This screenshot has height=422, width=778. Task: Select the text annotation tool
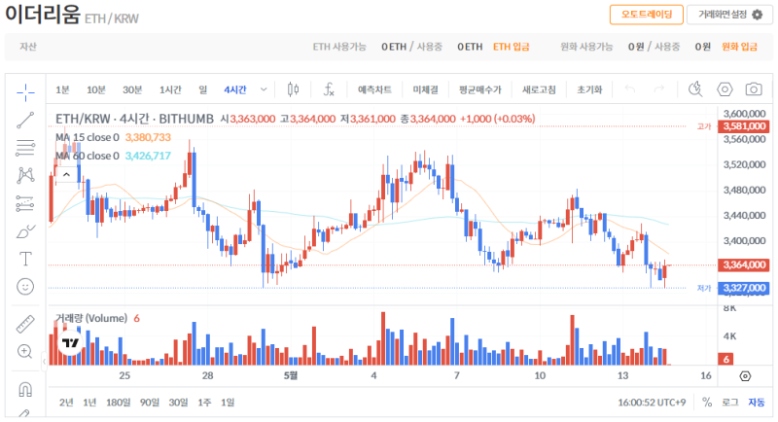(25, 259)
